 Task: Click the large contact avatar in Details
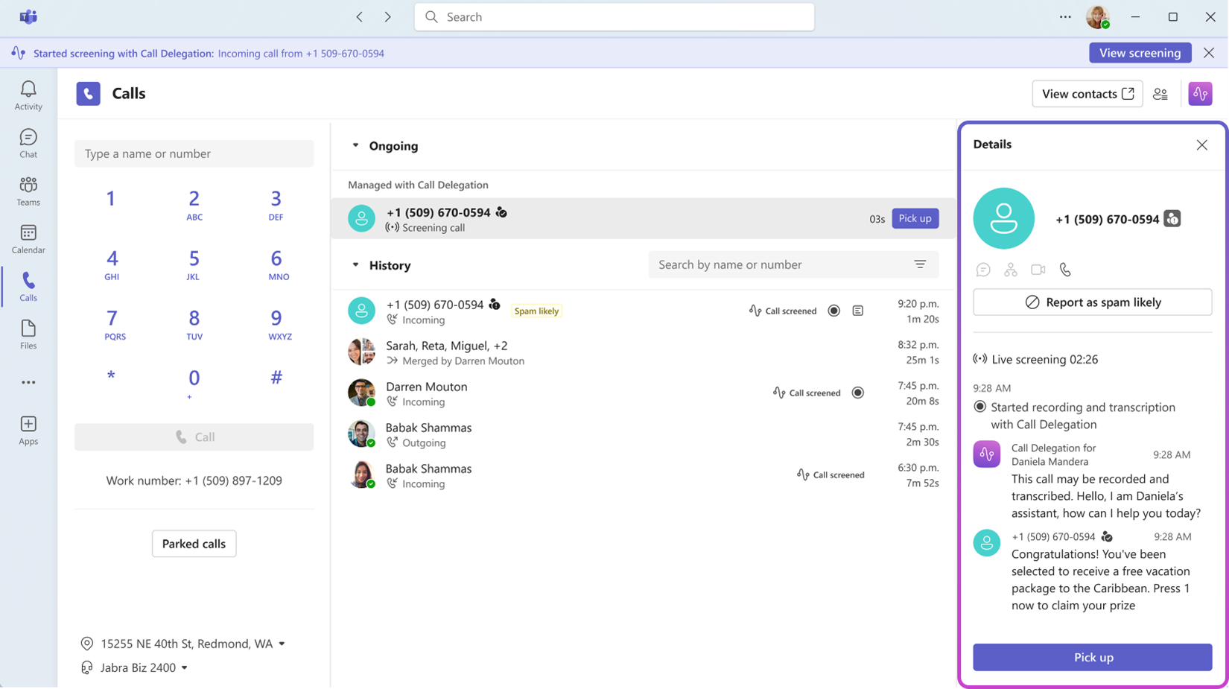click(x=1003, y=218)
